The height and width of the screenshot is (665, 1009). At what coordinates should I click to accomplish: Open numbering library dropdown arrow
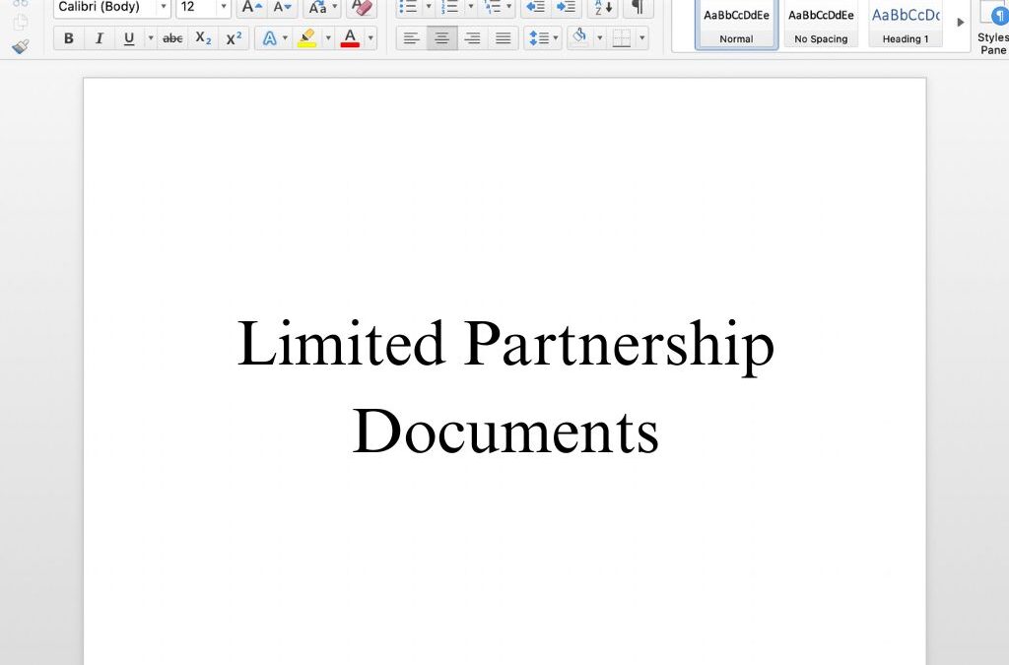[470, 7]
